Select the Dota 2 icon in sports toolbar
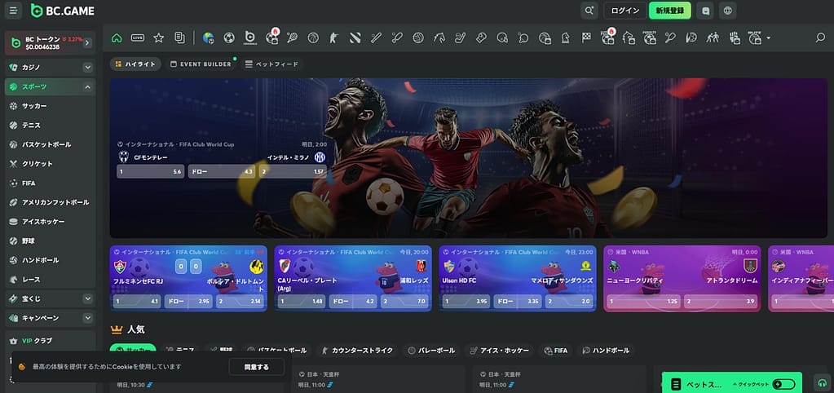The height and width of the screenshot is (393, 834). point(355,38)
